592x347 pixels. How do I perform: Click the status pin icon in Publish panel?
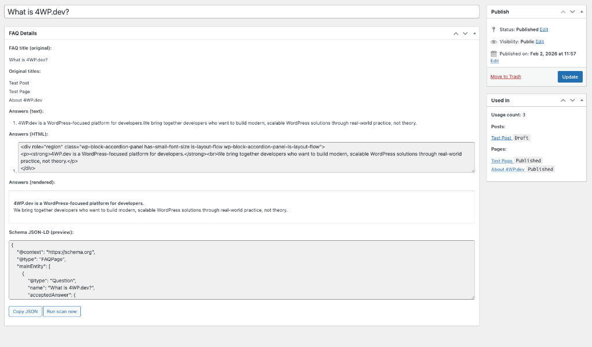tap(493, 29)
